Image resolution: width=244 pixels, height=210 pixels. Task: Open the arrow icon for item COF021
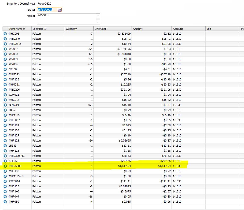[5, 95]
